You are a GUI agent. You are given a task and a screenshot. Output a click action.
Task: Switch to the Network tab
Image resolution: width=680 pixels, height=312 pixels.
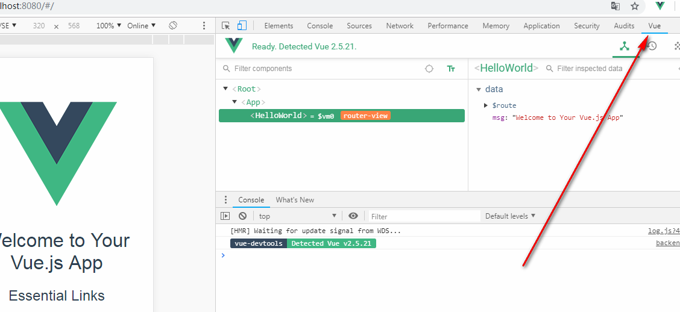(x=400, y=26)
